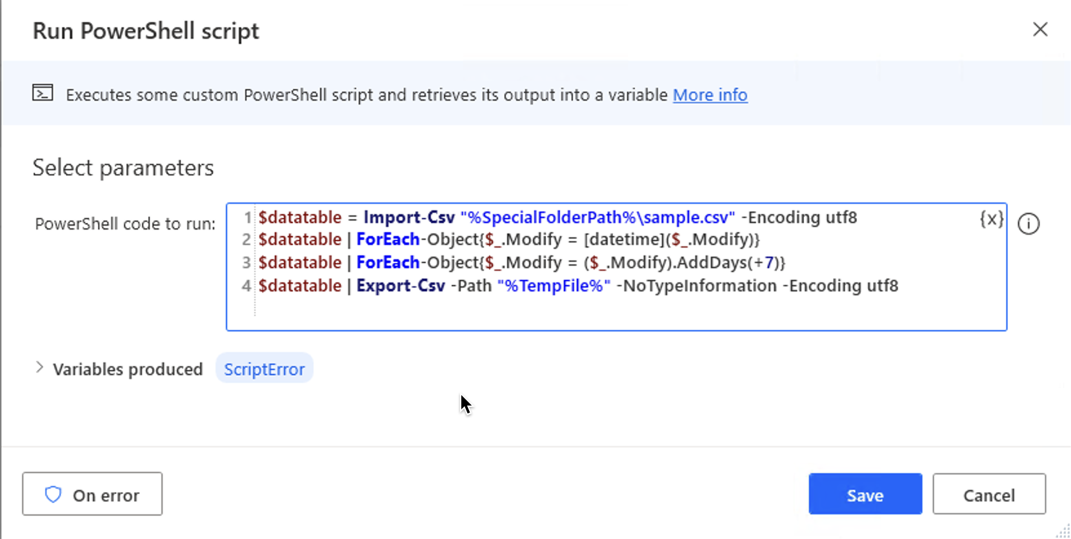Click the Import-Csv line in code editor

pyautogui.click(x=557, y=217)
